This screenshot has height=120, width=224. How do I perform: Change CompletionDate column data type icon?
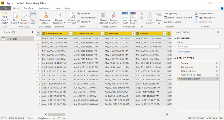(x=43, y=34)
